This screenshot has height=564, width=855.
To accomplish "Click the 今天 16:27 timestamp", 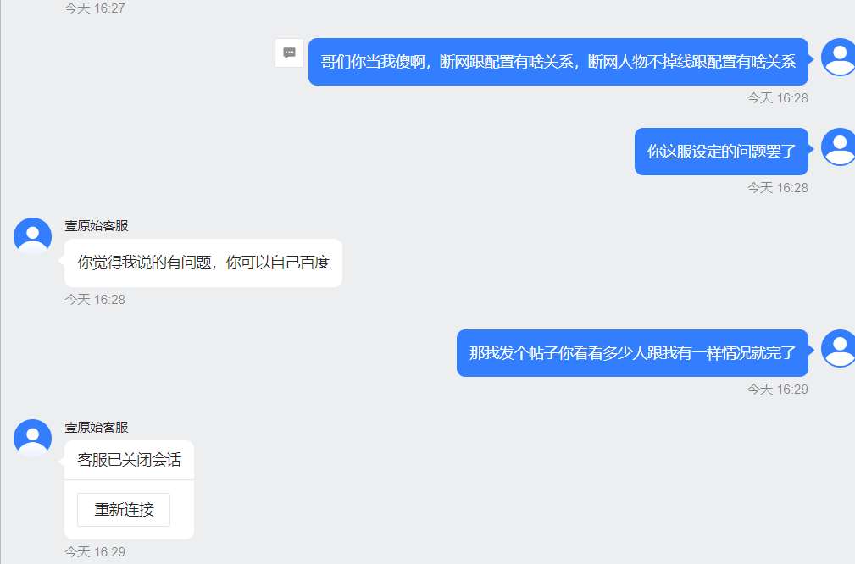I will pyautogui.click(x=95, y=8).
